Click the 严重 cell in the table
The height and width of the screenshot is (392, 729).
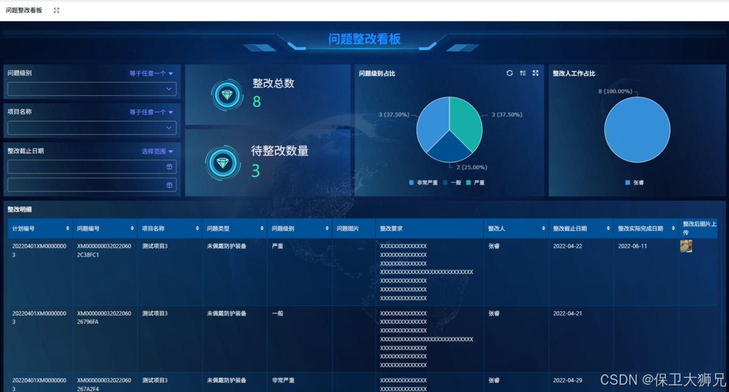pyautogui.click(x=277, y=246)
